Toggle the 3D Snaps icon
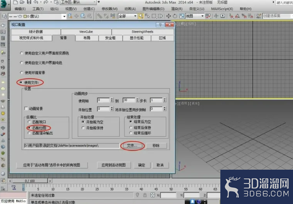 point(231,16)
